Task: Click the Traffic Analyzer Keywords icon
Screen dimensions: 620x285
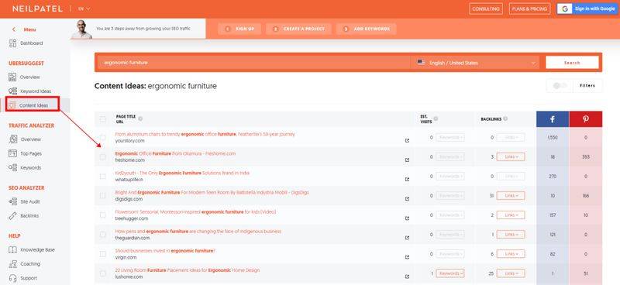Action: click(12, 167)
